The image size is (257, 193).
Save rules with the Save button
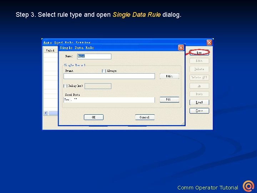(199, 110)
